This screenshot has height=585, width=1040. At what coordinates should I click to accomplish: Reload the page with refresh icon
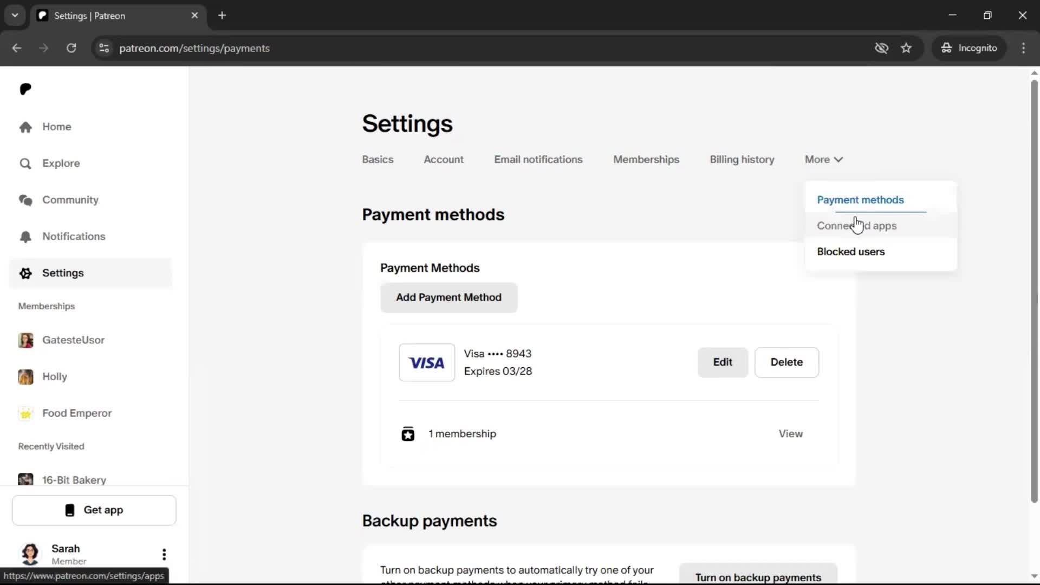[x=71, y=48]
